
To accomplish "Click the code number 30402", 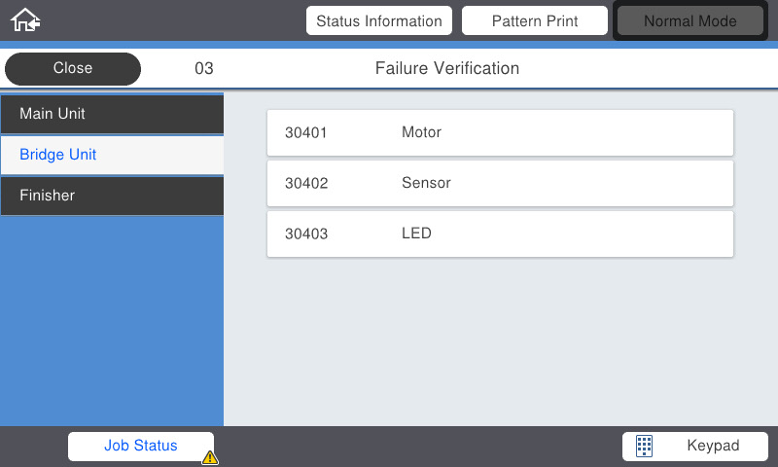I will pos(306,183).
